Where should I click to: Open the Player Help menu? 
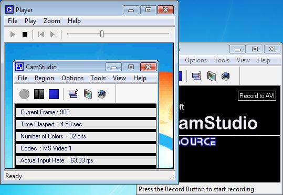point(74,21)
